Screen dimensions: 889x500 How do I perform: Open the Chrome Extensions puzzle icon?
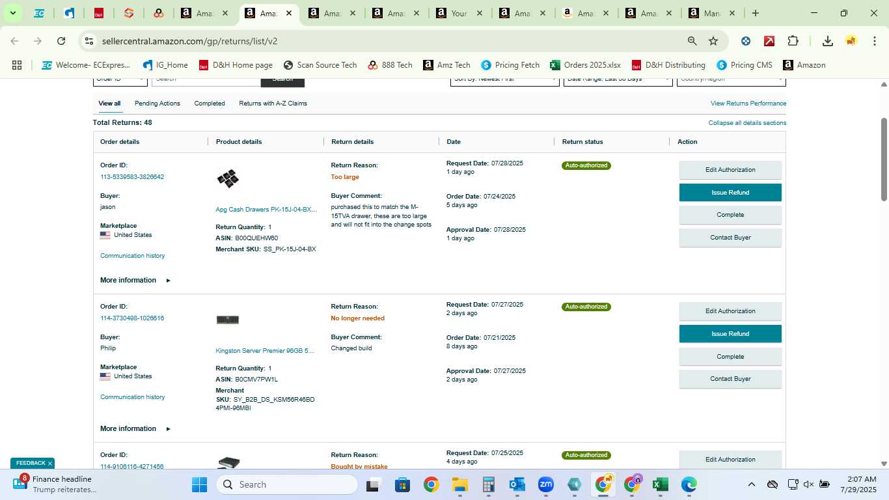pyautogui.click(x=793, y=41)
